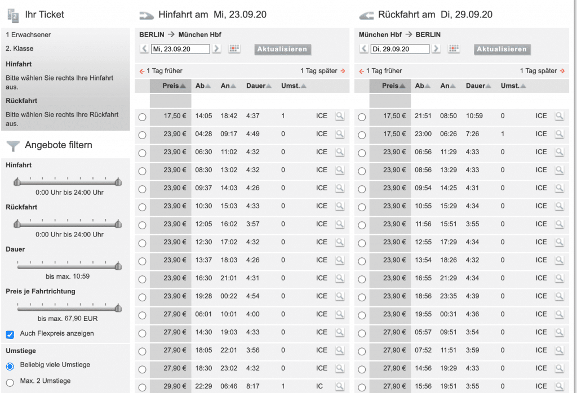
Task: Open calendar picker for Hinfahrt date
Action: click(x=234, y=49)
